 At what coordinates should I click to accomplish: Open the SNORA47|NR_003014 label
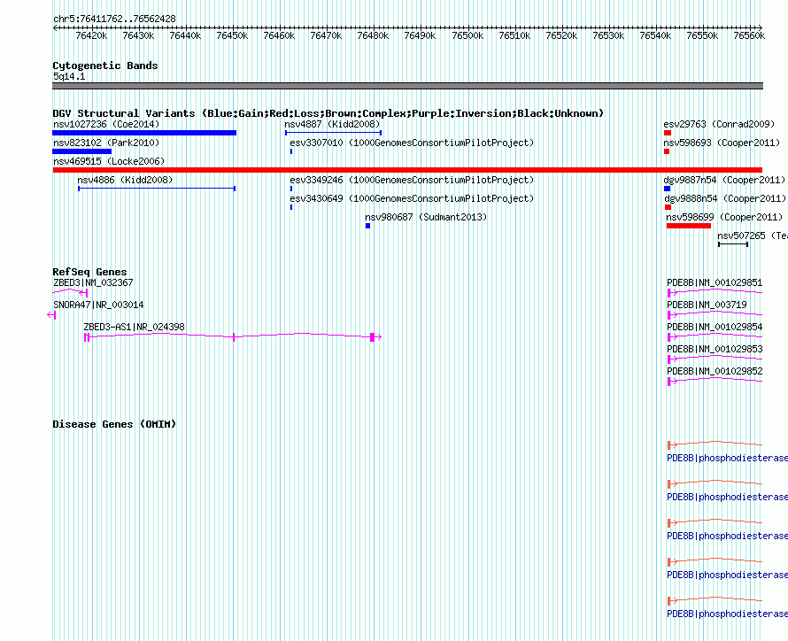[x=98, y=305]
